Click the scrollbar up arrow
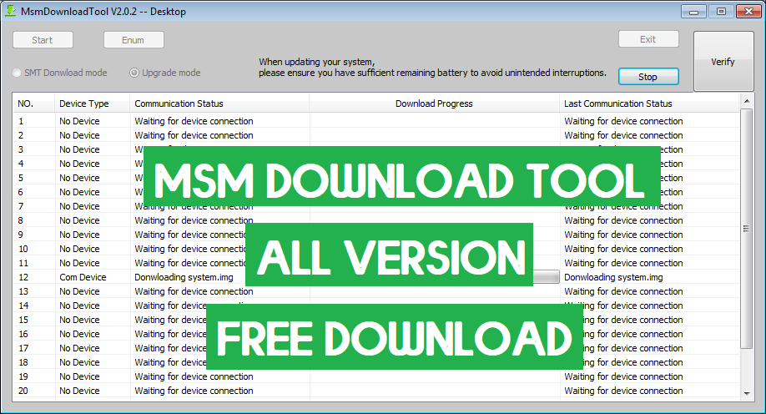Screen dimensions: 766x414 pos(747,101)
